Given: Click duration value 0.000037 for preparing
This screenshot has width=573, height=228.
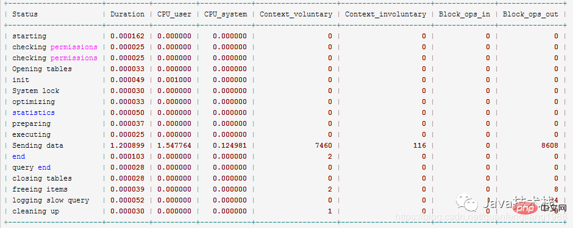Looking at the screenshot, I should (127, 123).
